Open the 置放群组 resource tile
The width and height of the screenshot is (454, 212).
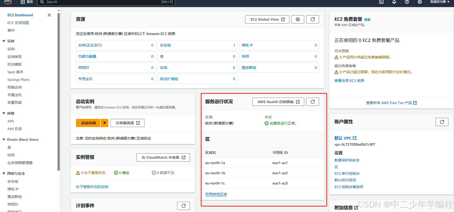(279, 68)
